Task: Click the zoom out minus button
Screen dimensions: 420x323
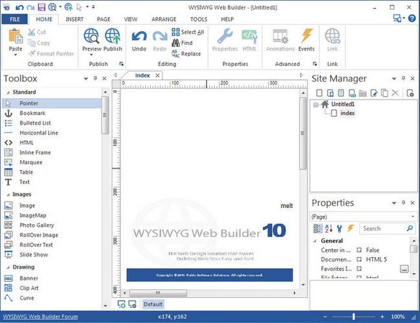Action: click(325, 317)
